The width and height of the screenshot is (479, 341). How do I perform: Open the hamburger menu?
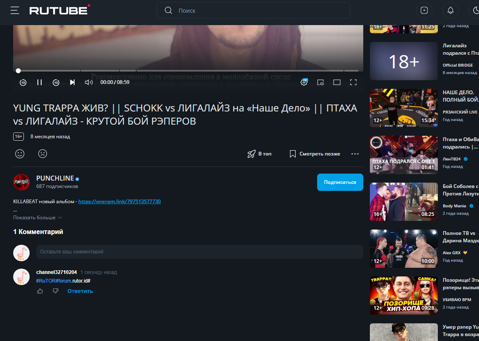15,10
